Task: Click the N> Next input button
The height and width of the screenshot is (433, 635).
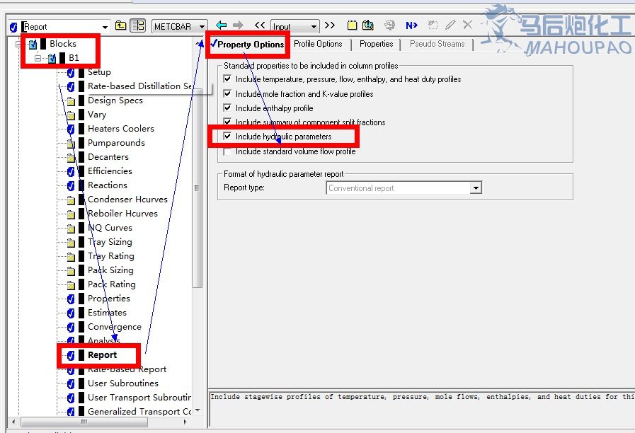Action: 411,25
